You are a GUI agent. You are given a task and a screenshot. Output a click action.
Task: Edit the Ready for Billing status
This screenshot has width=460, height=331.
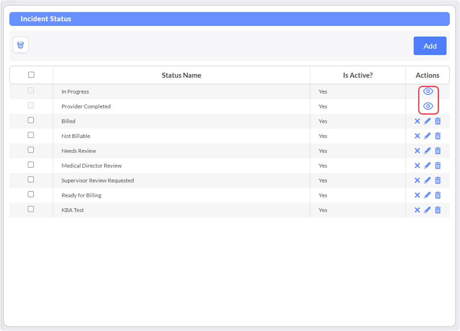pyautogui.click(x=427, y=195)
